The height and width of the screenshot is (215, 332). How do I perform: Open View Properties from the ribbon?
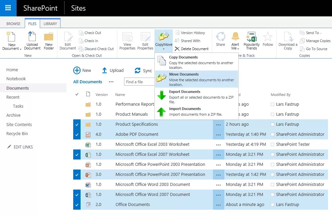pyautogui.click(x=127, y=41)
